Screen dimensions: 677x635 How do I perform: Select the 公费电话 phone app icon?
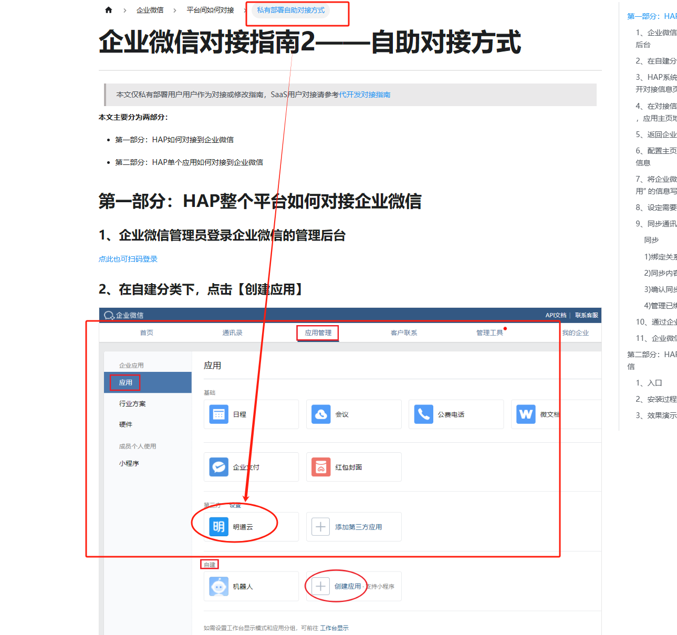pos(423,414)
